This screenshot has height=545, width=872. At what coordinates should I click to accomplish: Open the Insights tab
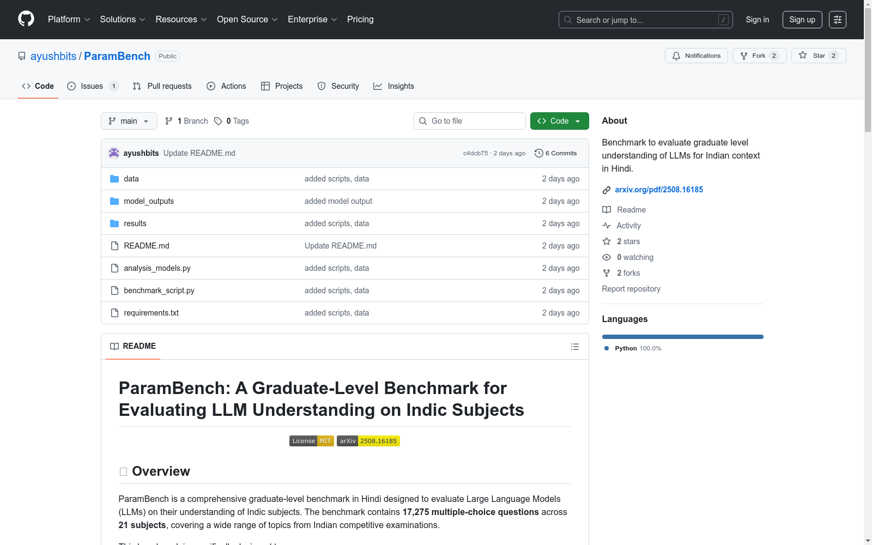click(x=393, y=86)
